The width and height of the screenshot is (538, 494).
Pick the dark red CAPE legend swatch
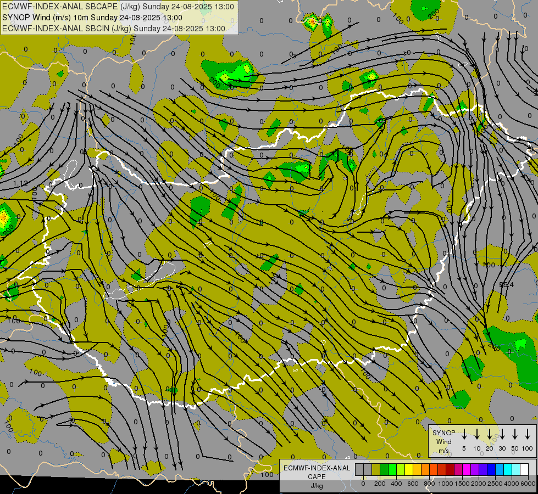(x=450, y=469)
